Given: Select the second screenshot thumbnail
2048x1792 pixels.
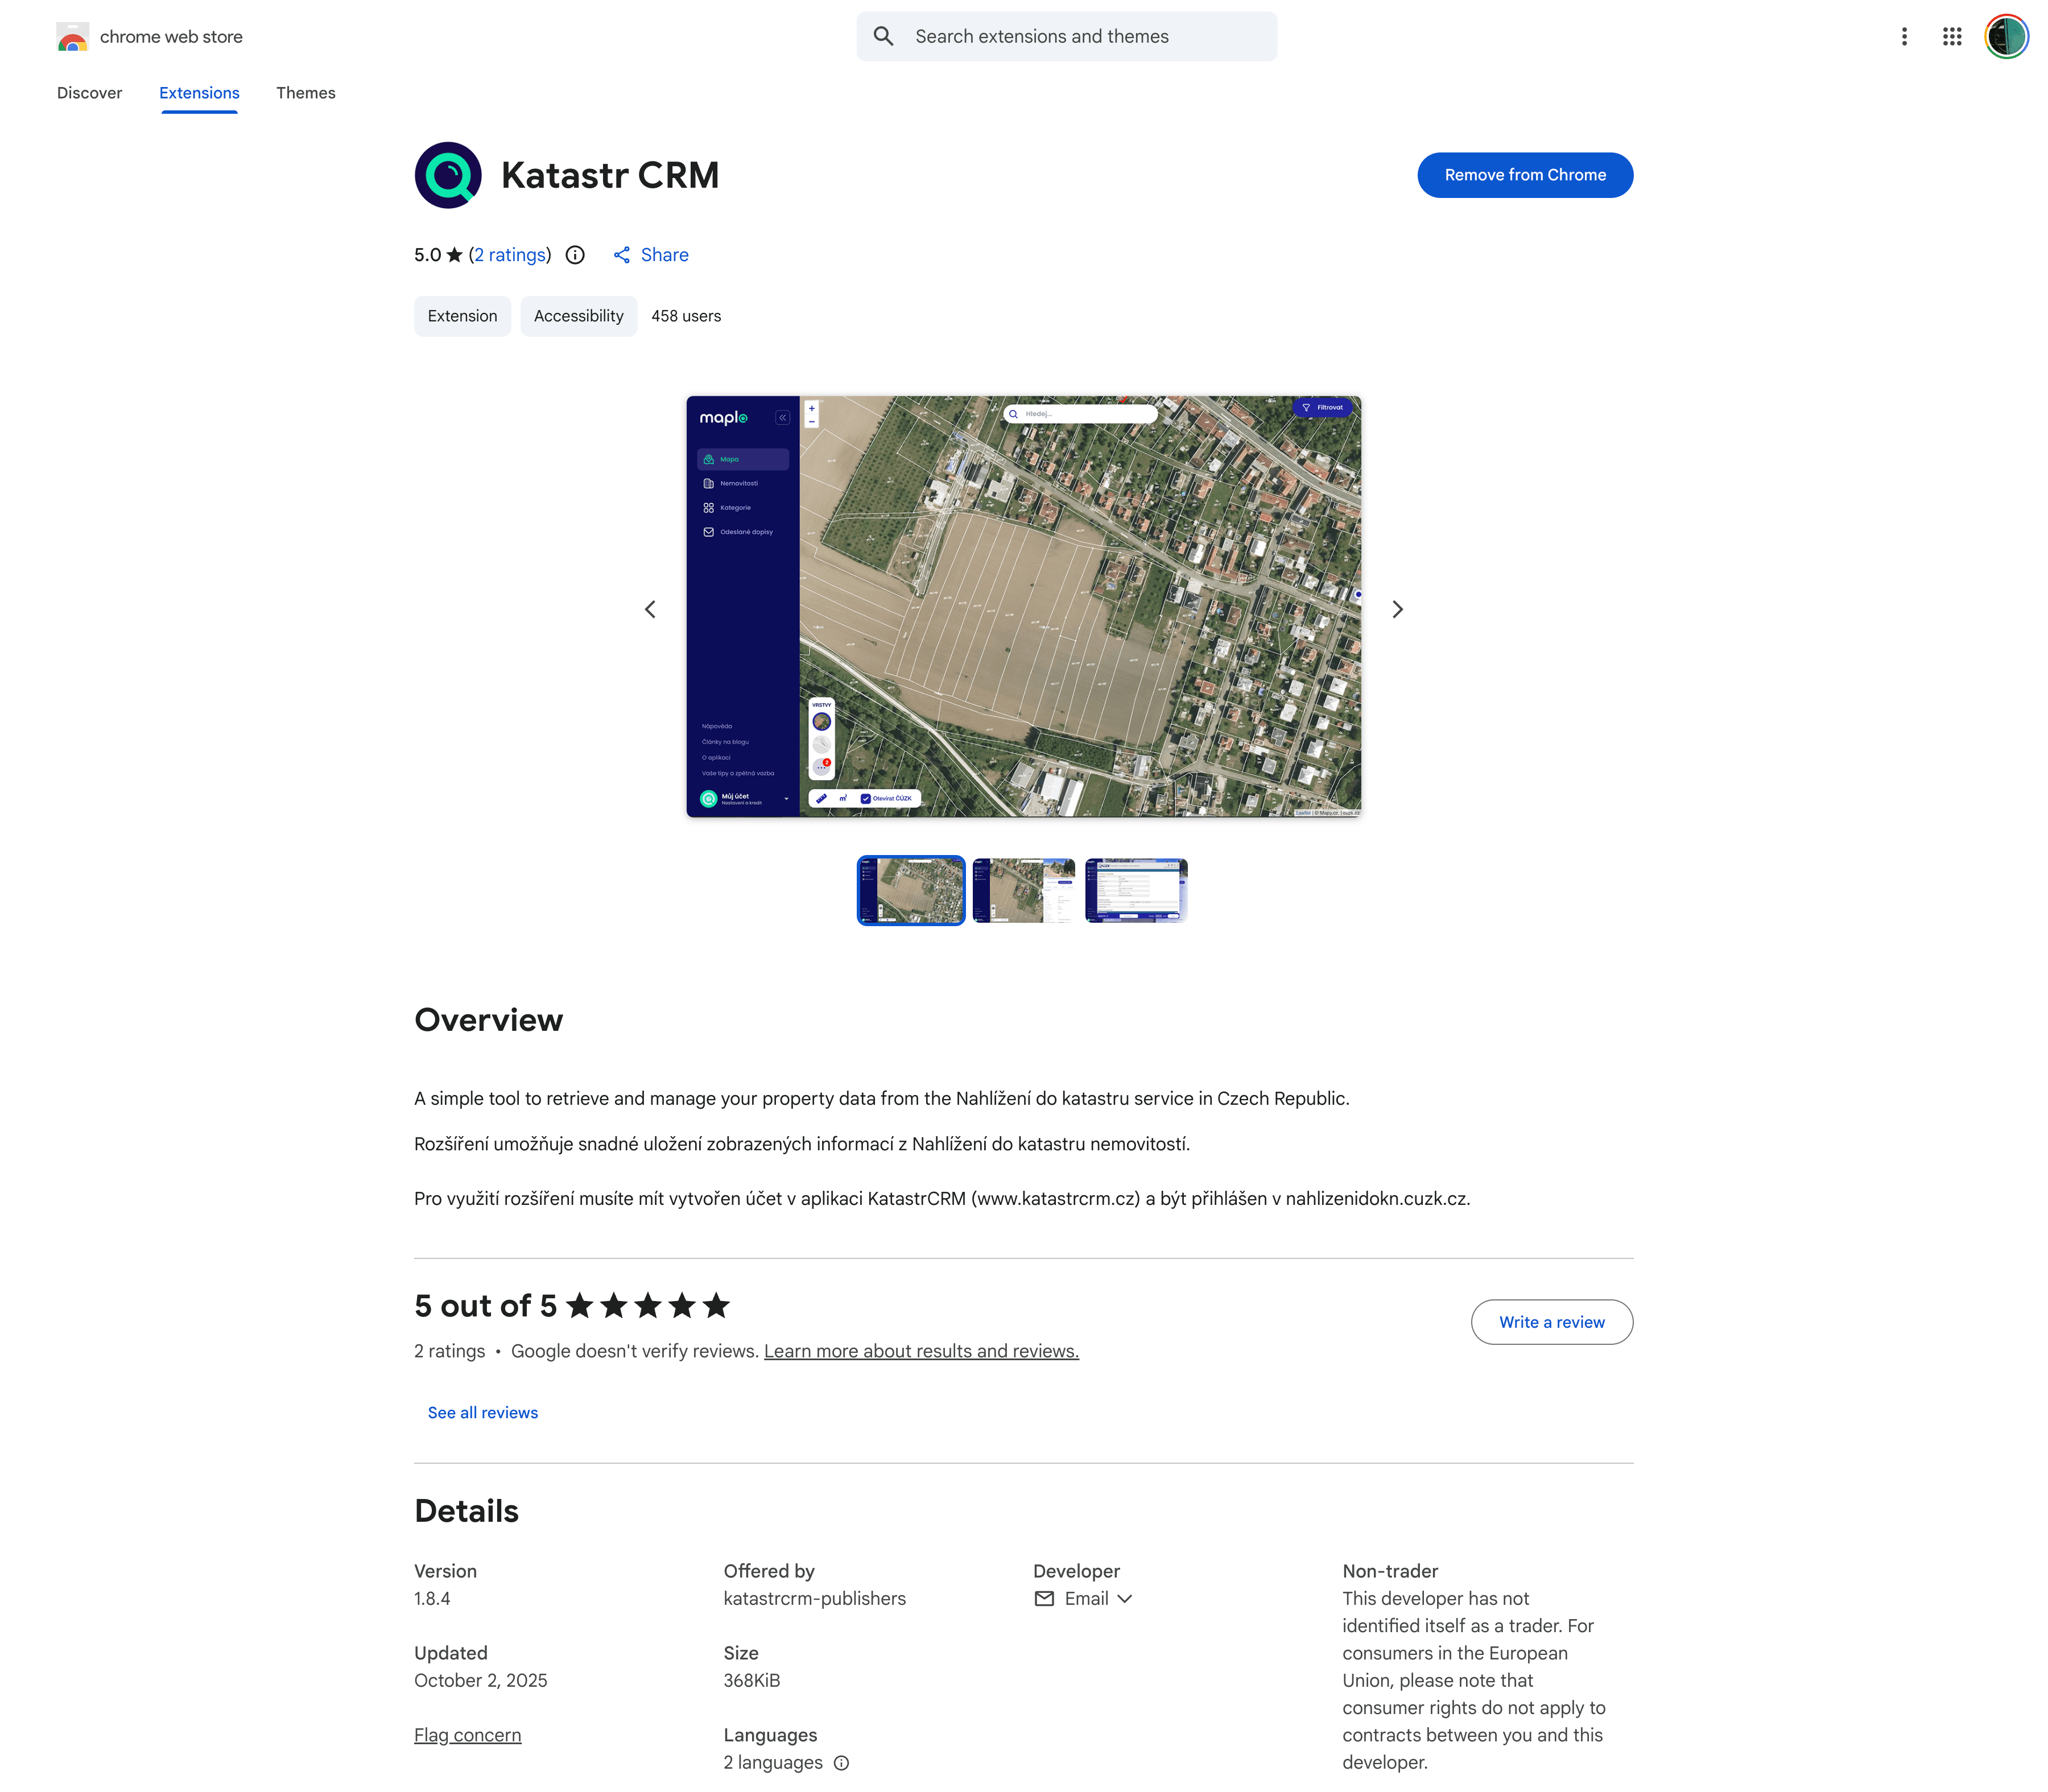Looking at the screenshot, I should point(1023,890).
